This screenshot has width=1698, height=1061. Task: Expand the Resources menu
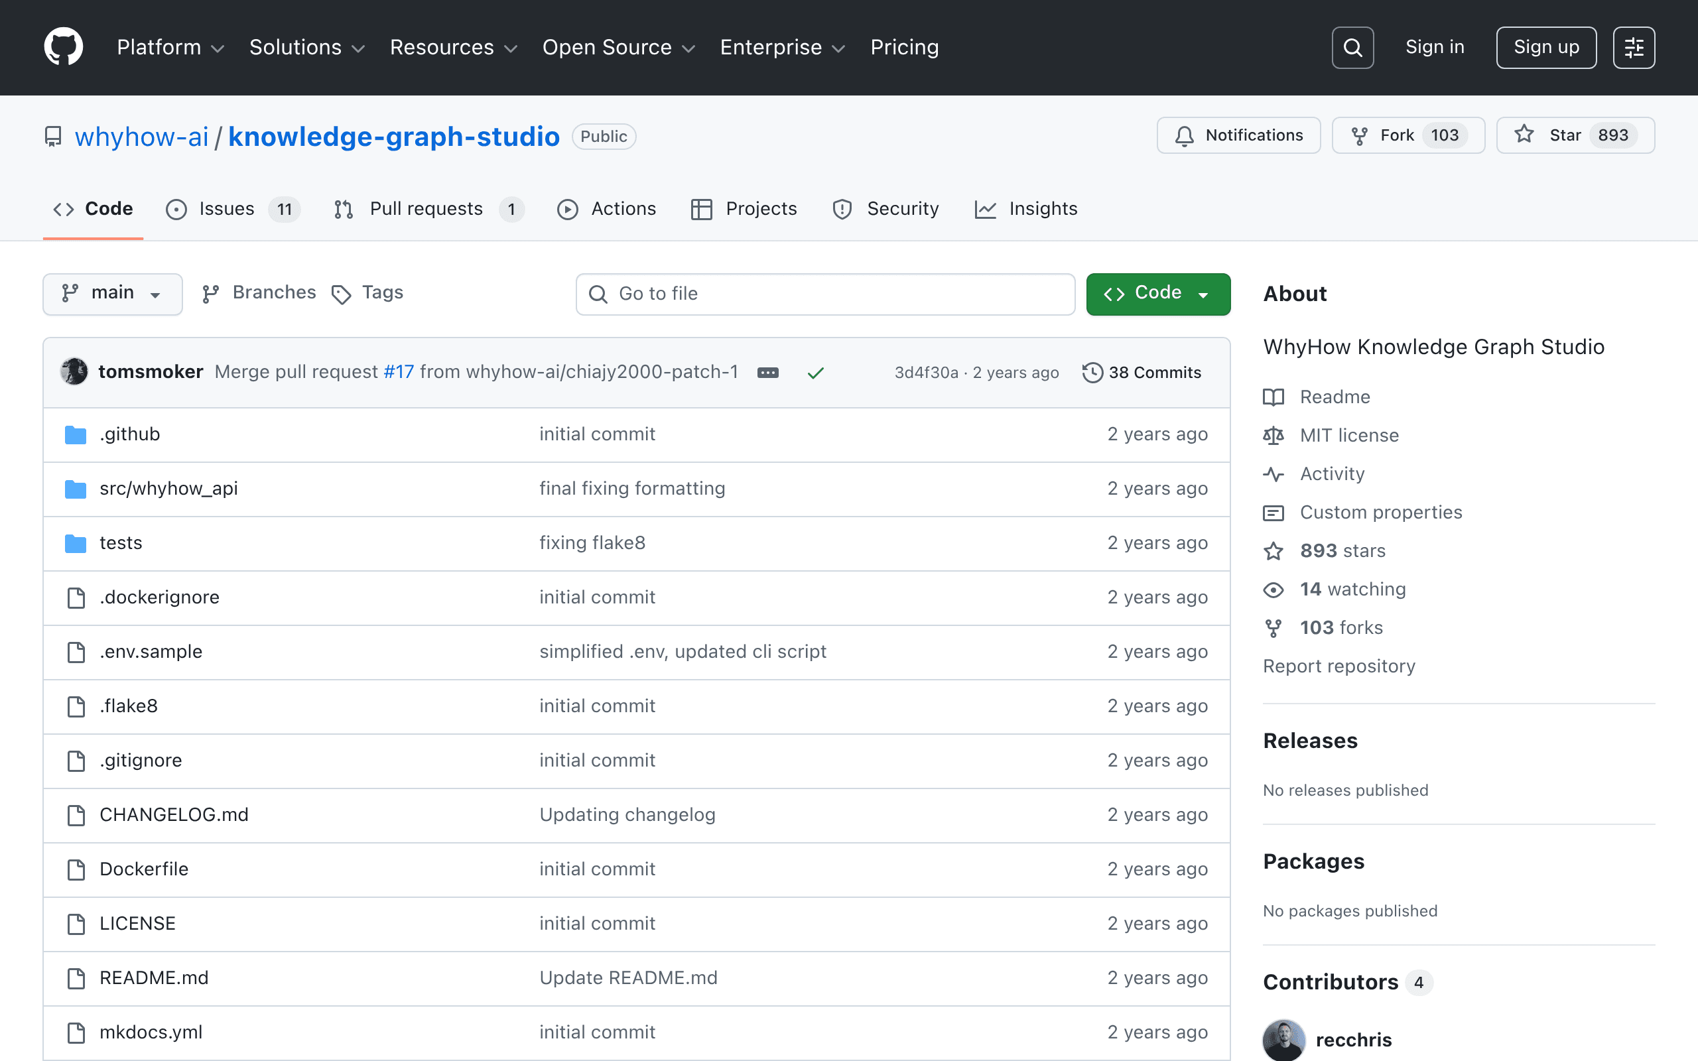point(453,47)
